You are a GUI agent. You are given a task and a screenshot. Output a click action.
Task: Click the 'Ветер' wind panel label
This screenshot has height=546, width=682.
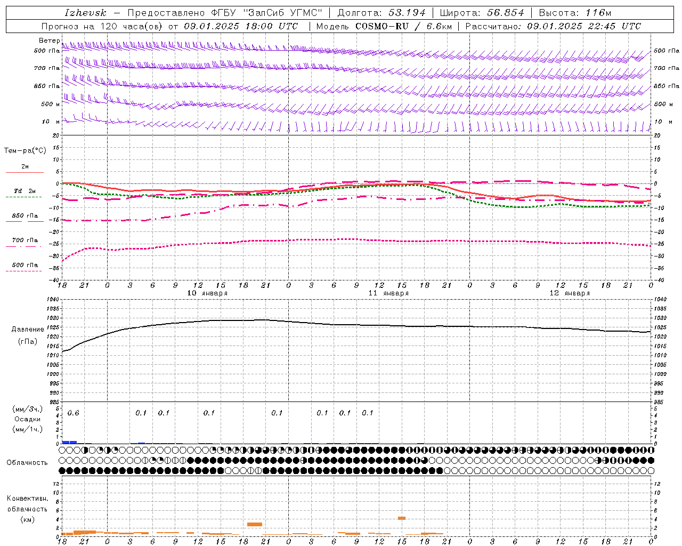click(x=49, y=41)
